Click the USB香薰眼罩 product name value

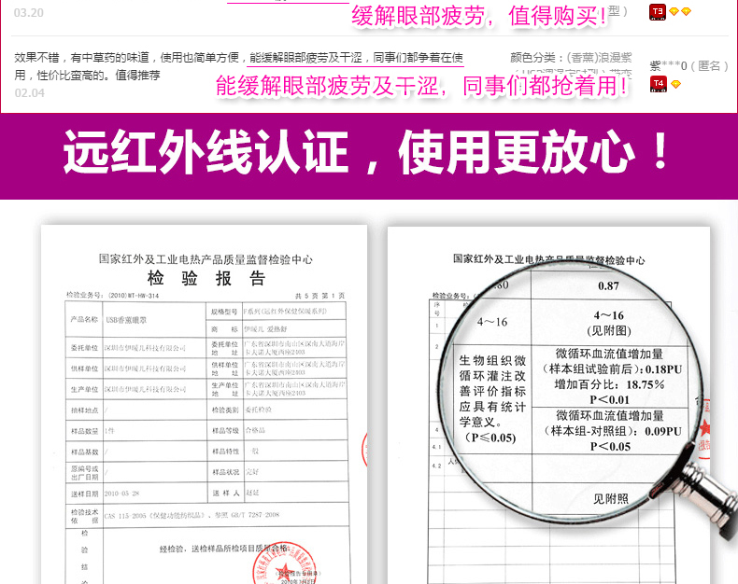pyautogui.click(x=126, y=320)
